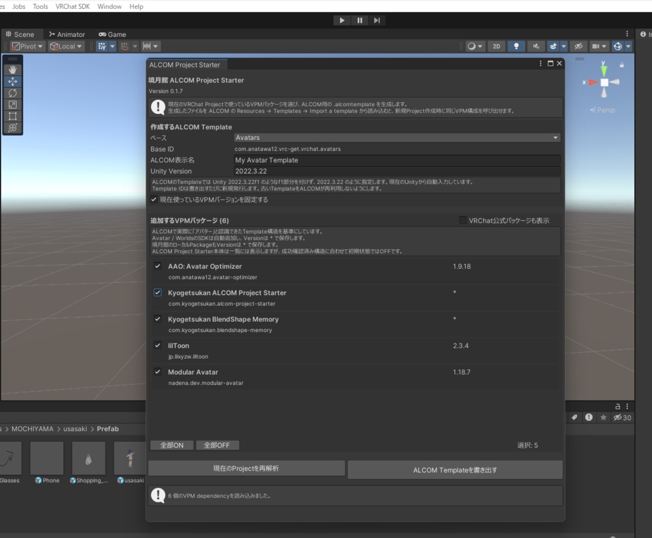This screenshot has width=652, height=538.
Task: Uncheck AAO: Avatar Optimizer package
Action: tap(158, 266)
